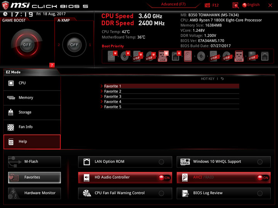Click the 17:19 time display

pos(22,14)
